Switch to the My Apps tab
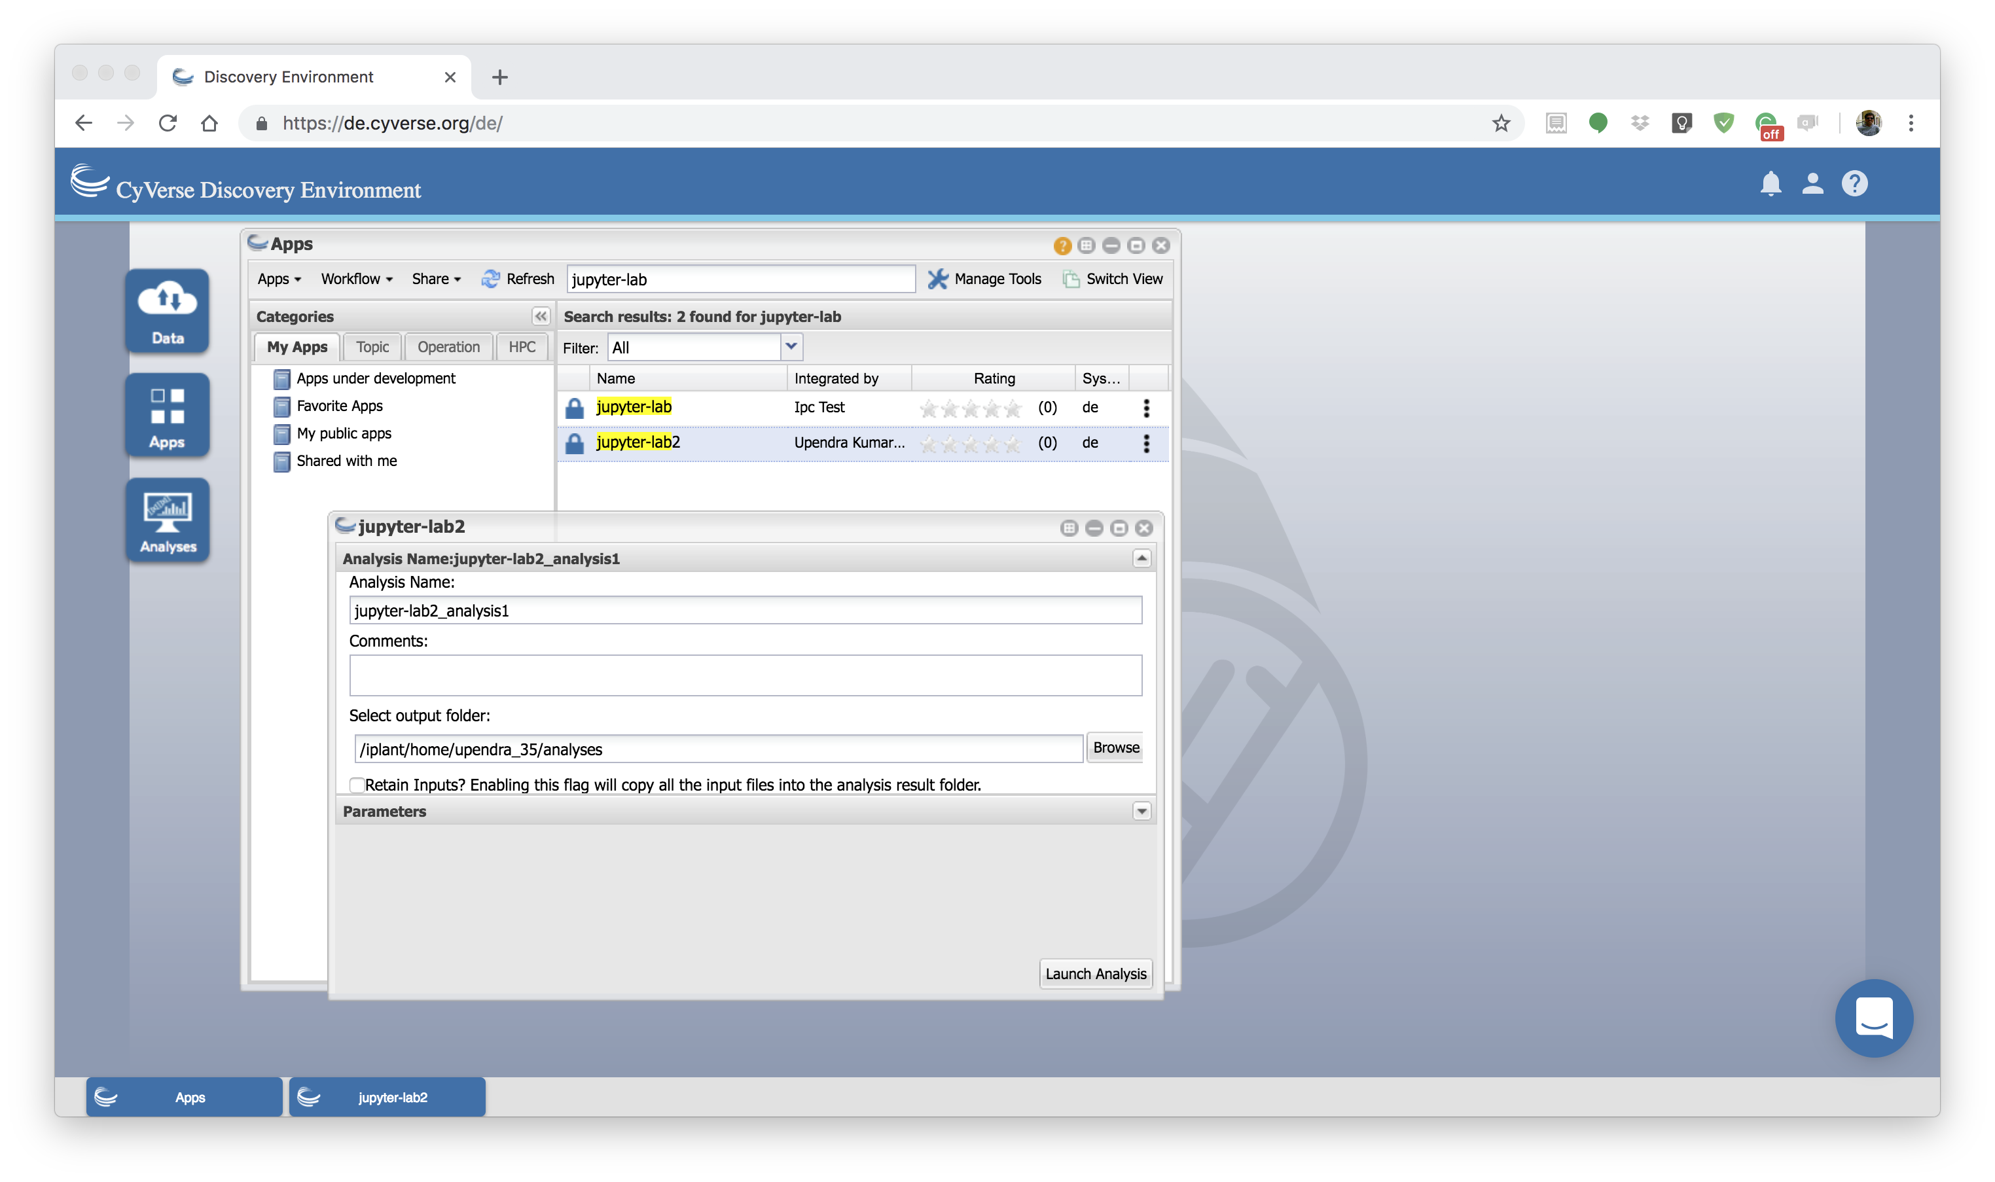Image resolution: width=1995 pixels, height=1182 pixels. pos(297,348)
